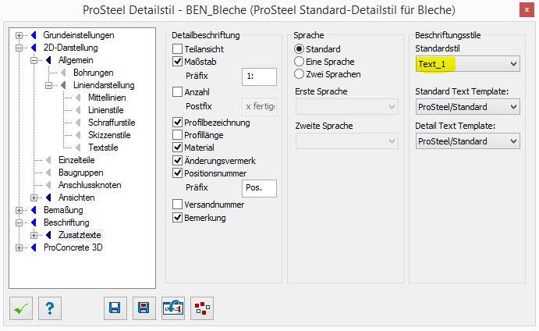Select the Schraffurstile tree entry
The height and width of the screenshot is (331, 539).
click(112, 123)
